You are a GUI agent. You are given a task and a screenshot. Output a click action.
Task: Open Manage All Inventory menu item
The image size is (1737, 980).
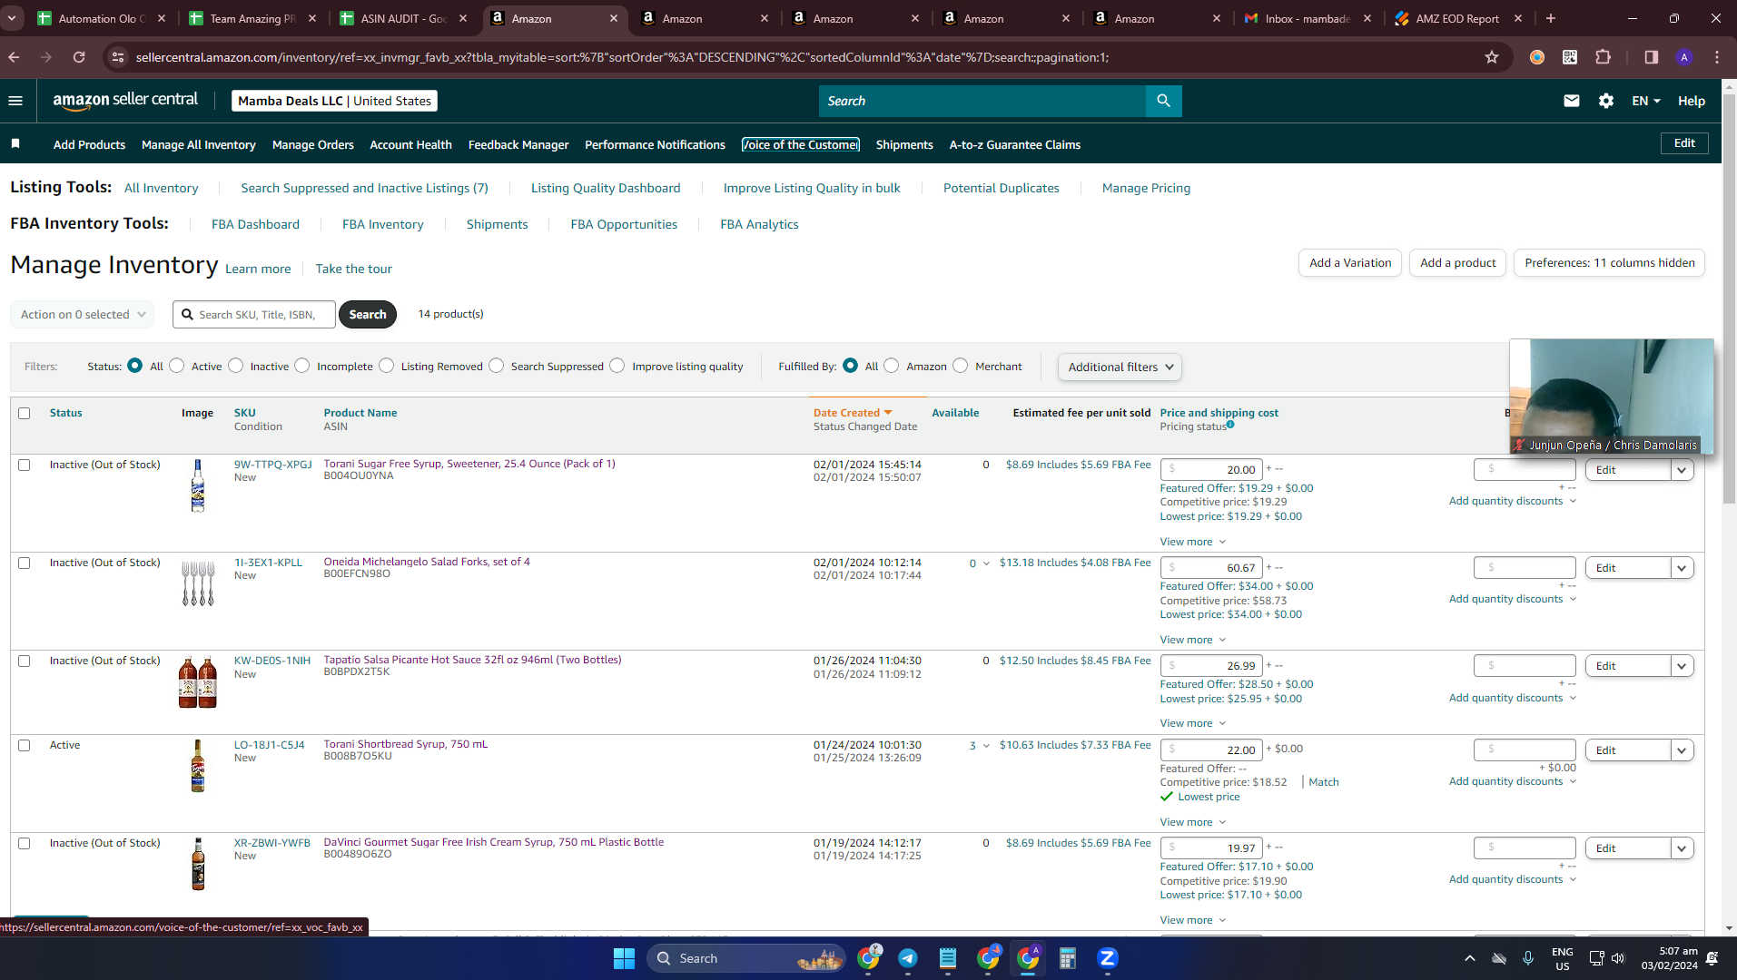tap(199, 144)
